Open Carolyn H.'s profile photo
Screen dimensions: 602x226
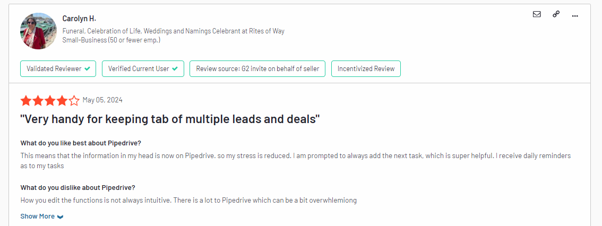pyautogui.click(x=38, y=31)
